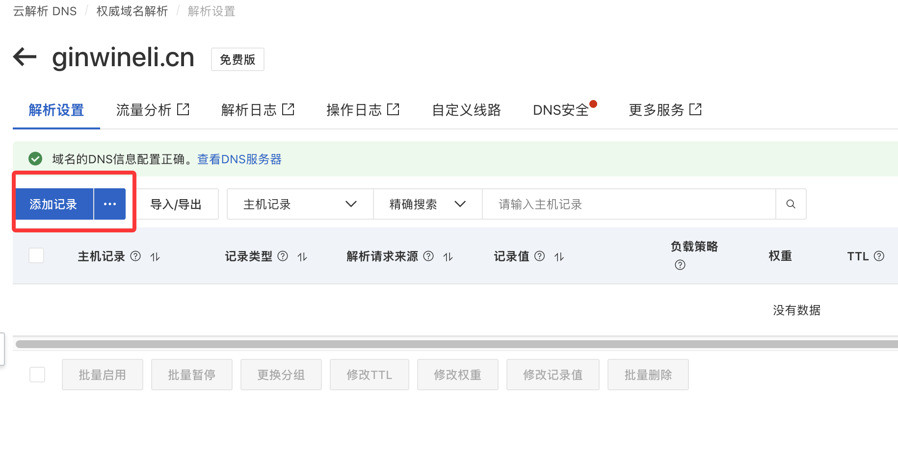The width and height of the screenshot is (898, 455).
Task: Click the 添加记录 button
Action: pyautogui.click(x=53, y=204)
